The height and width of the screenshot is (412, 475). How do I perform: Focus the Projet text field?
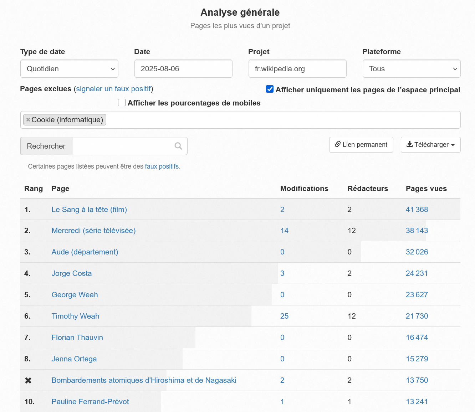(297, 69)
